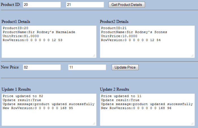
Task: Click the resize grip of Update 1 Results box
Action: [x=94, y=123]
